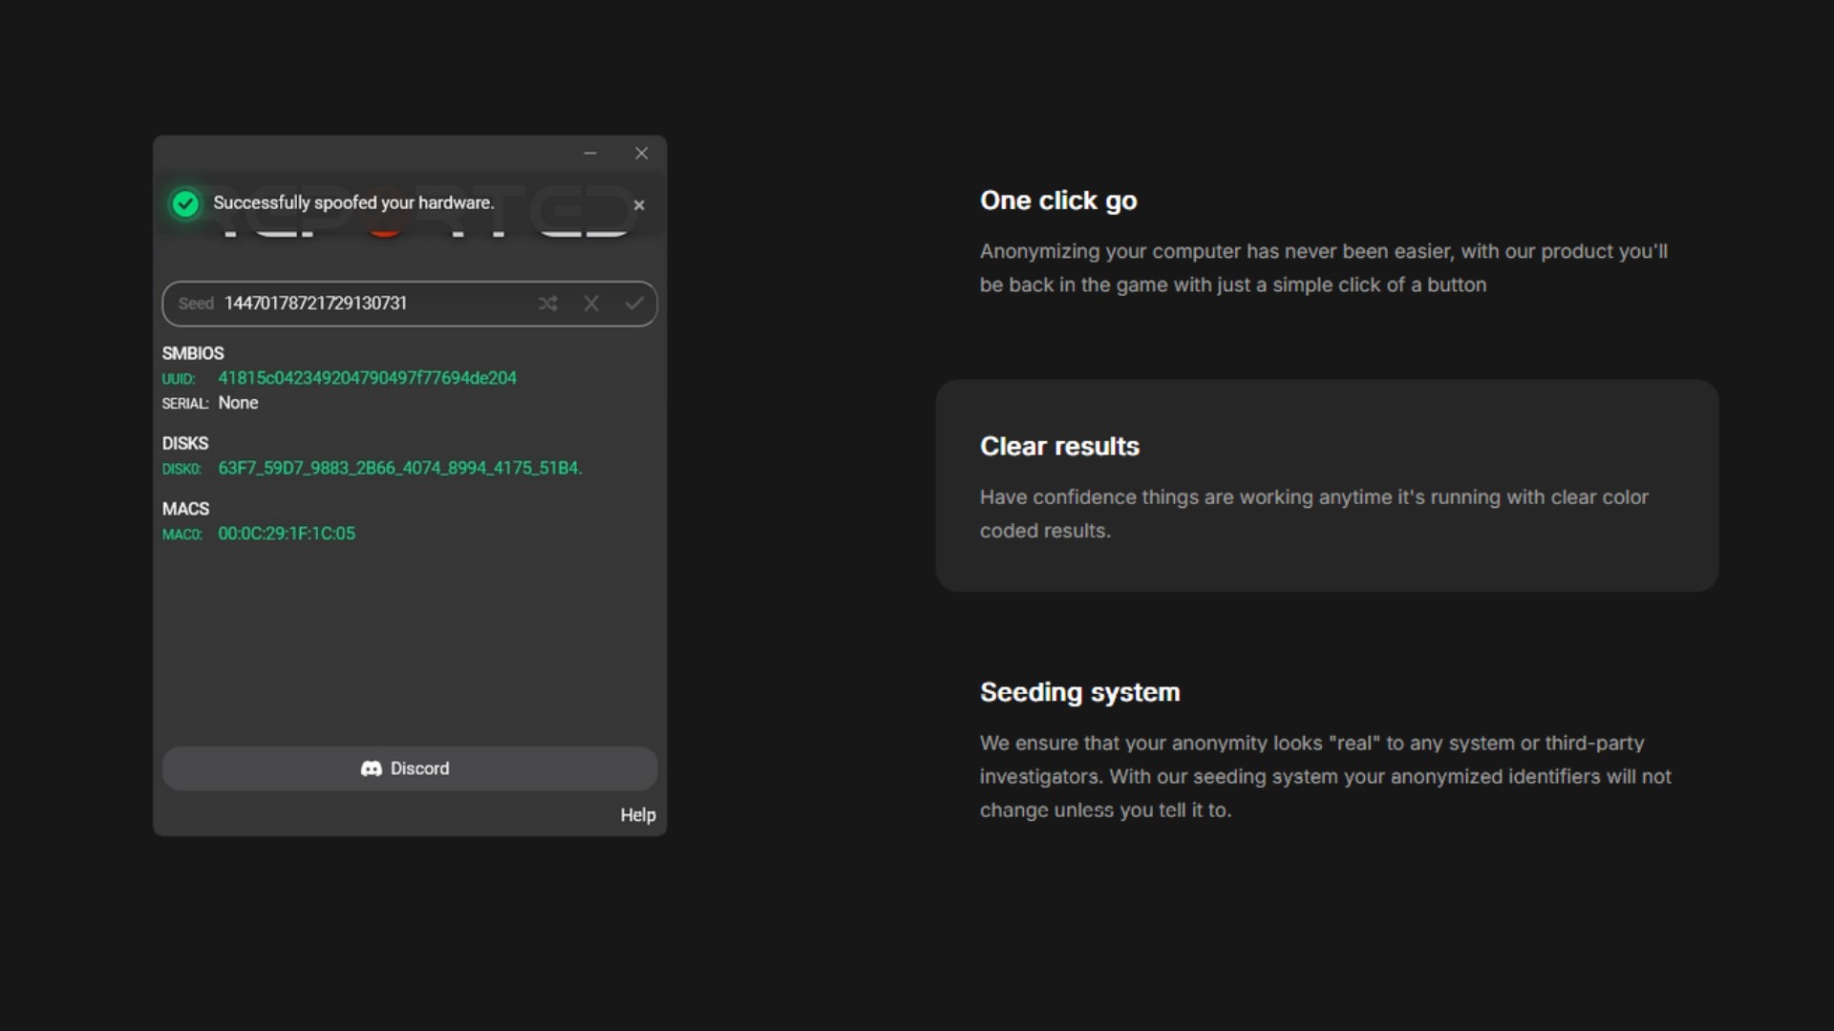Select the Clear results feature card
This screenshot has width=1834, height=1031.
[1327, 486]
